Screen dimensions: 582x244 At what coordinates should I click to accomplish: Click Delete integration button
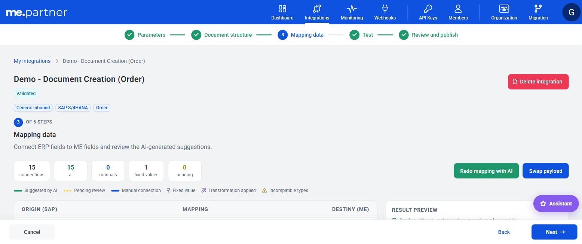538,82
